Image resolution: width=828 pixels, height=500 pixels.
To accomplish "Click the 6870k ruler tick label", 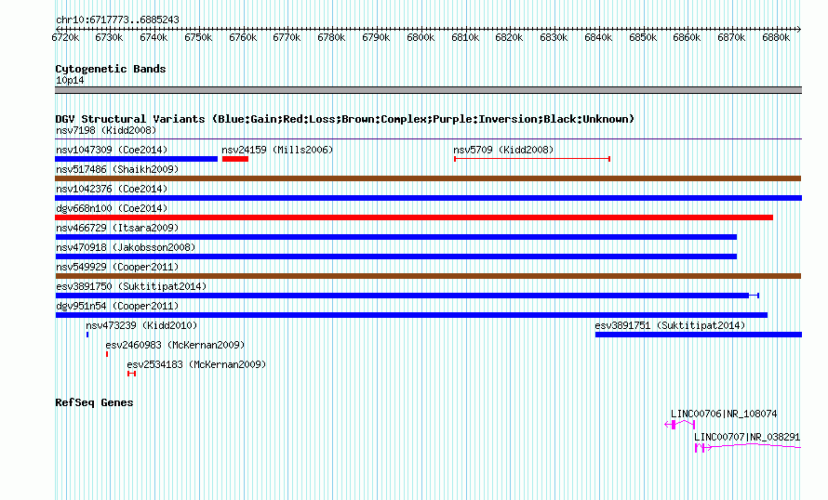I will coord(731,38).
